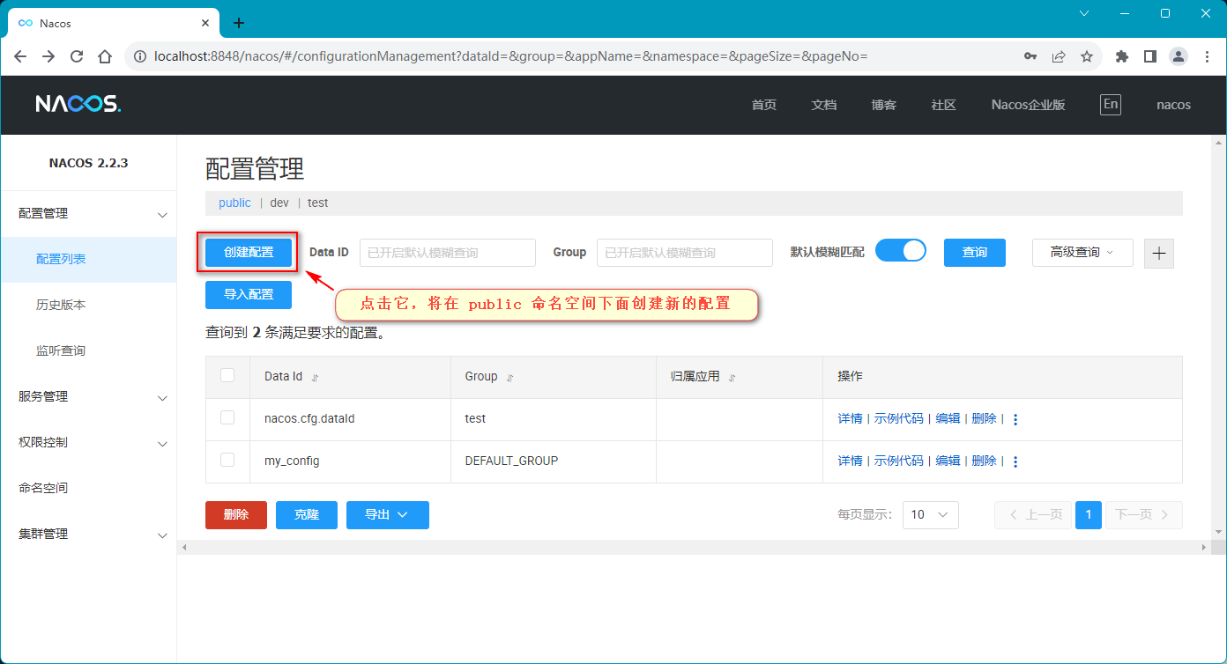Open browser extensions puzzle icon
The image size is (1227, 664).
[x=1122, y=56]
